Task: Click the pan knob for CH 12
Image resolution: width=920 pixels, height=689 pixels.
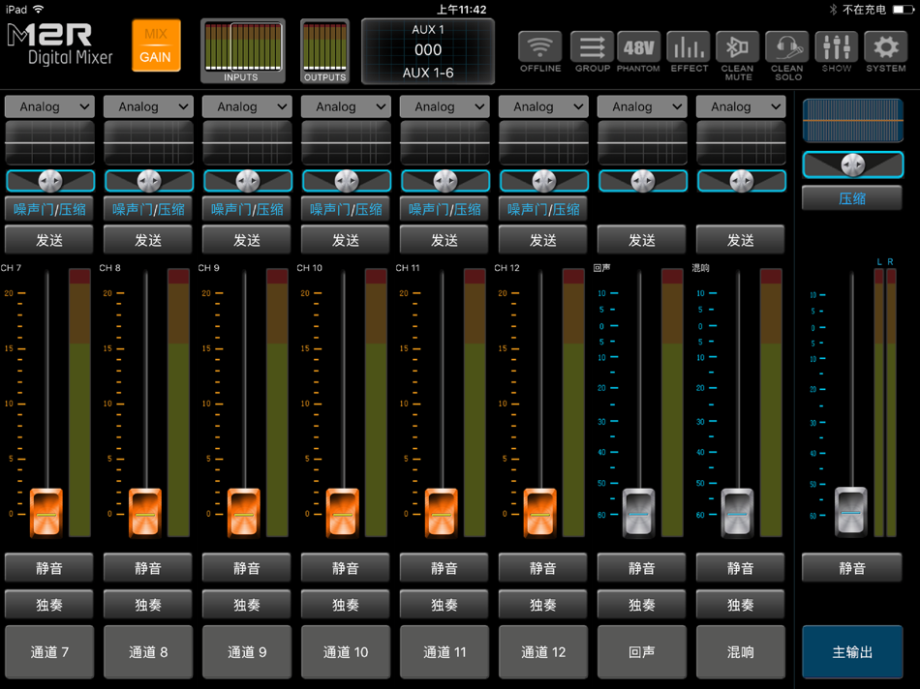Action: (x=544, y=181)
